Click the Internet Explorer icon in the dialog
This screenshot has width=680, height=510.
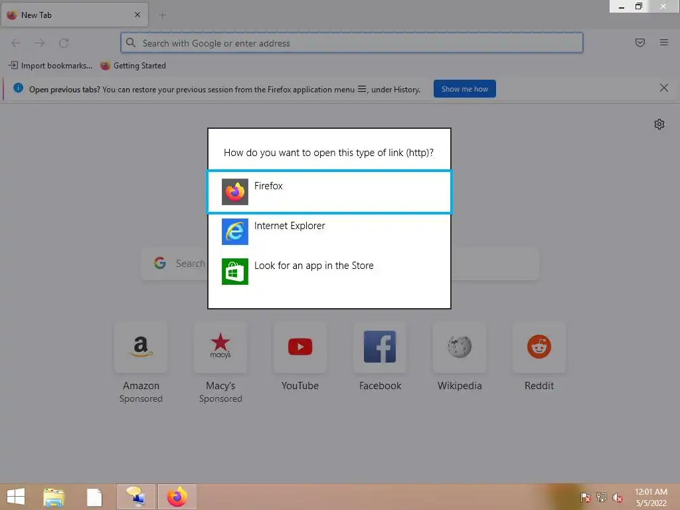[235, 232]
